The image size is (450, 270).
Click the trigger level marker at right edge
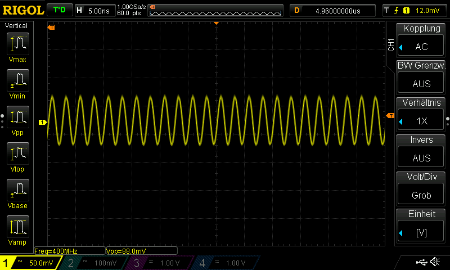[x=390, y=116]
